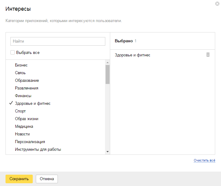Click the Очистить всё link
The image size is (221, 186).
point(204,160)
